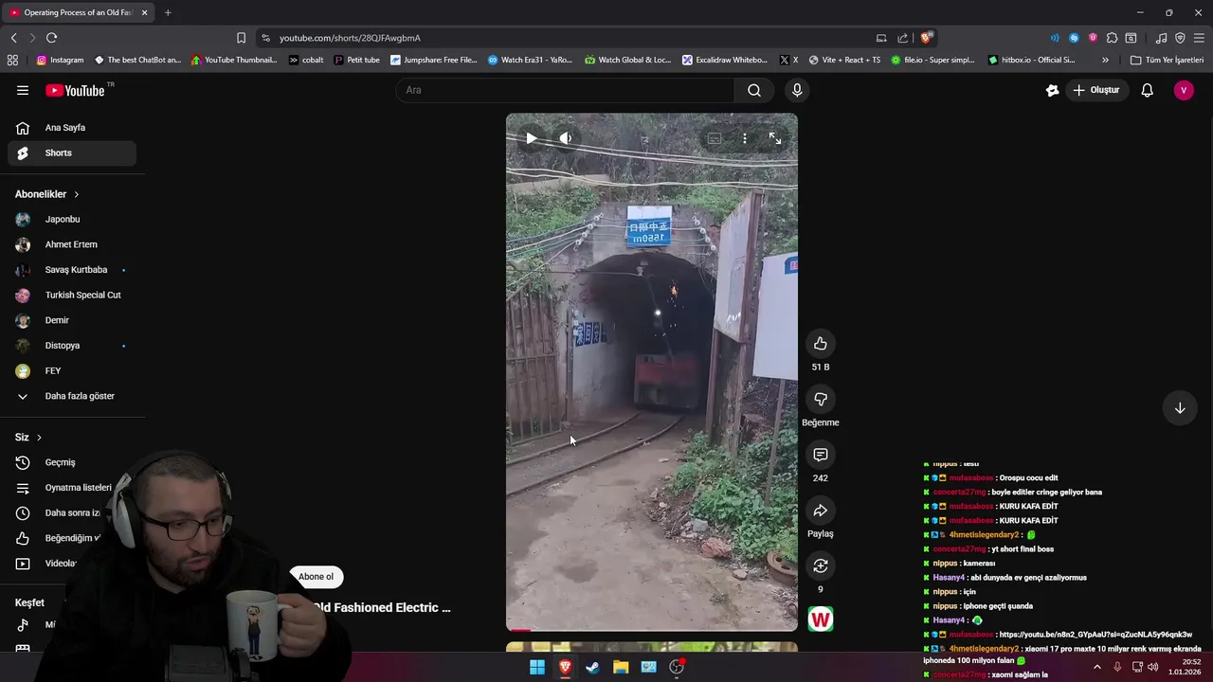Mute the Shorts video volume
Image resolution: width=1213 pixels, height=682 pixels.
click(566, 138)
